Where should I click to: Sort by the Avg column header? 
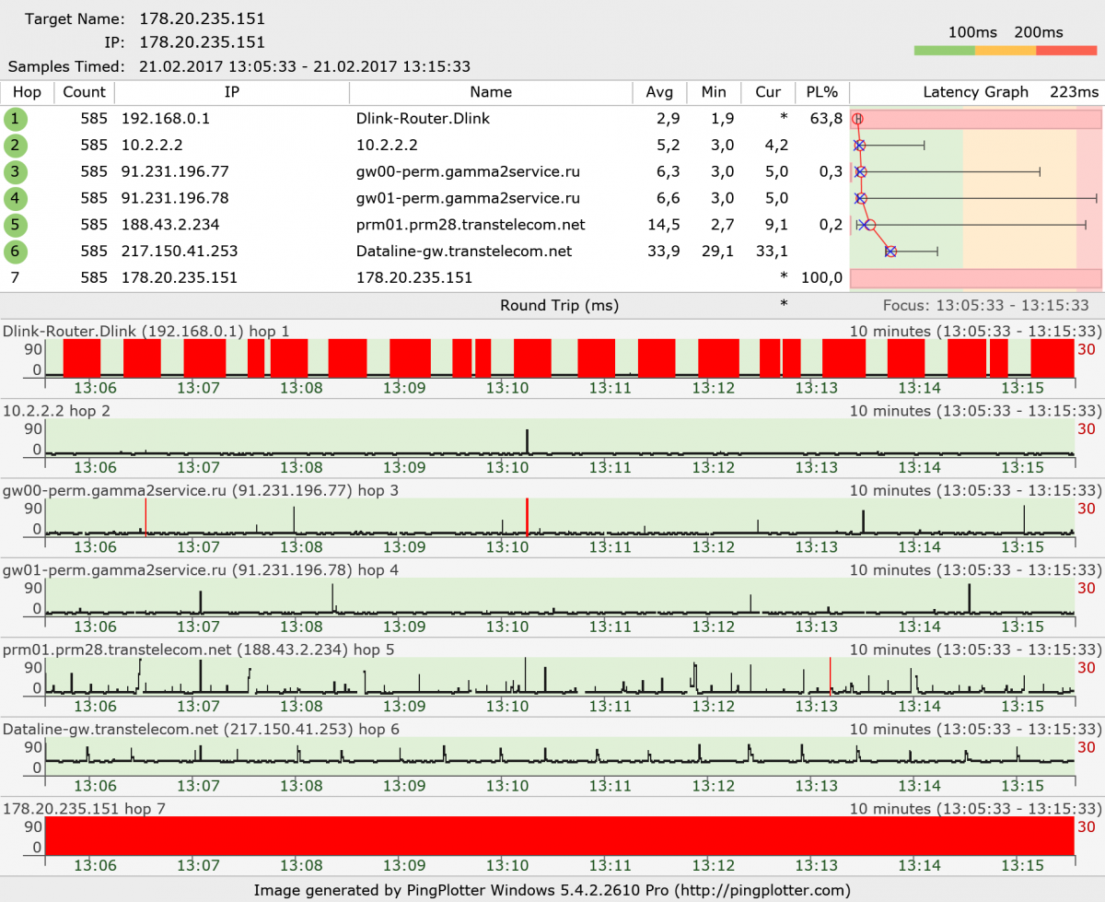(x=659, y=92)
